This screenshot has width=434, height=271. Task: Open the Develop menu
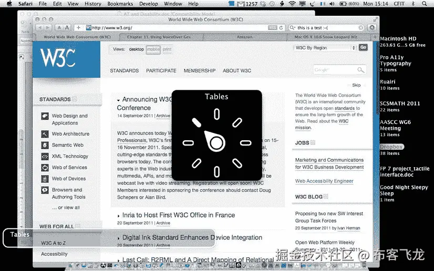click(149, 4)
